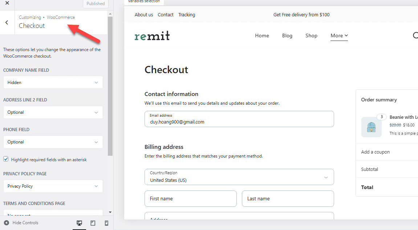This screenshot has height=230, width=418.
Task: Change the Privacy Policy Page selection
Action: click(53, 186)
